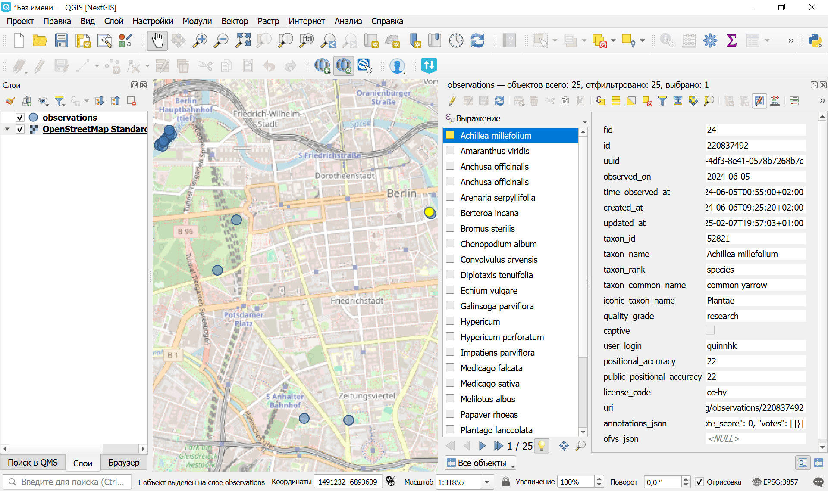Open the Statistical Summary sigma icon
The height and width of the screenshot is (491, 828).
[731, 41]
